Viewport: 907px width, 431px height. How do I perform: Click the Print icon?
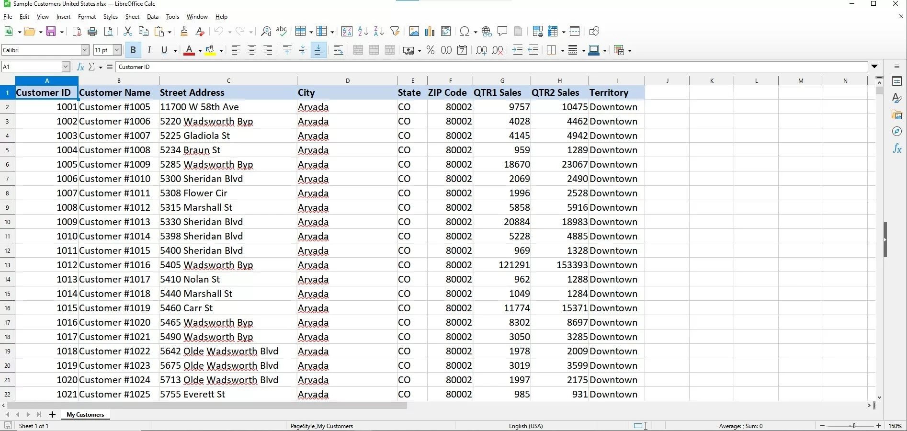(93, 32)
